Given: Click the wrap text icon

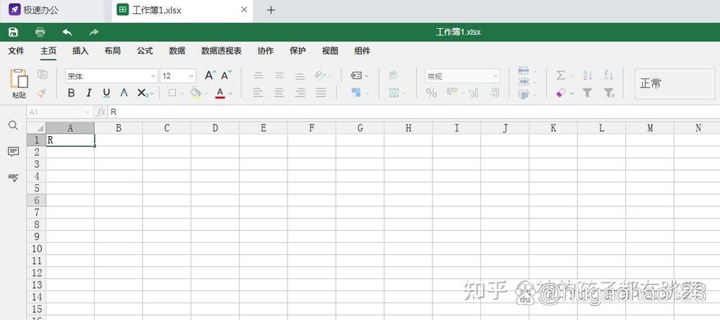Looking at the screenshot, I should (x=394, y=76).
